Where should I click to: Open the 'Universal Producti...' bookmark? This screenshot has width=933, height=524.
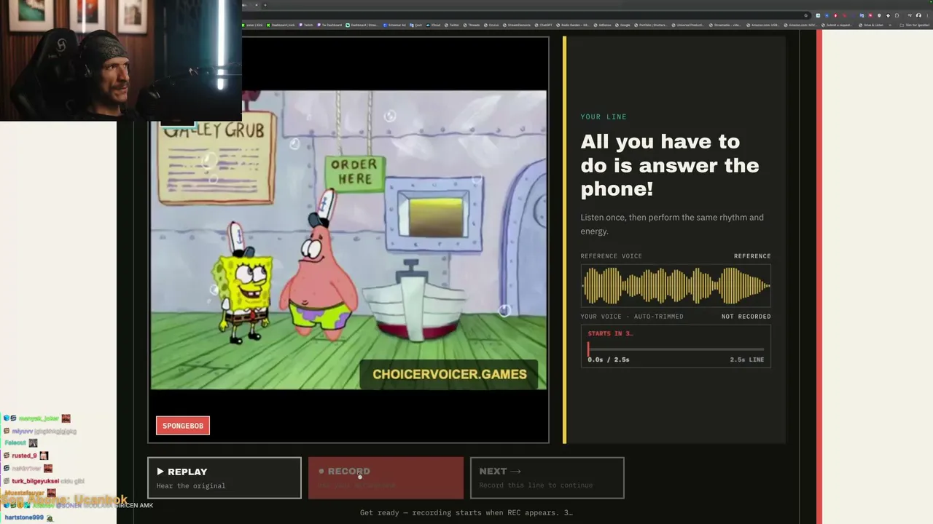point(689,25)
